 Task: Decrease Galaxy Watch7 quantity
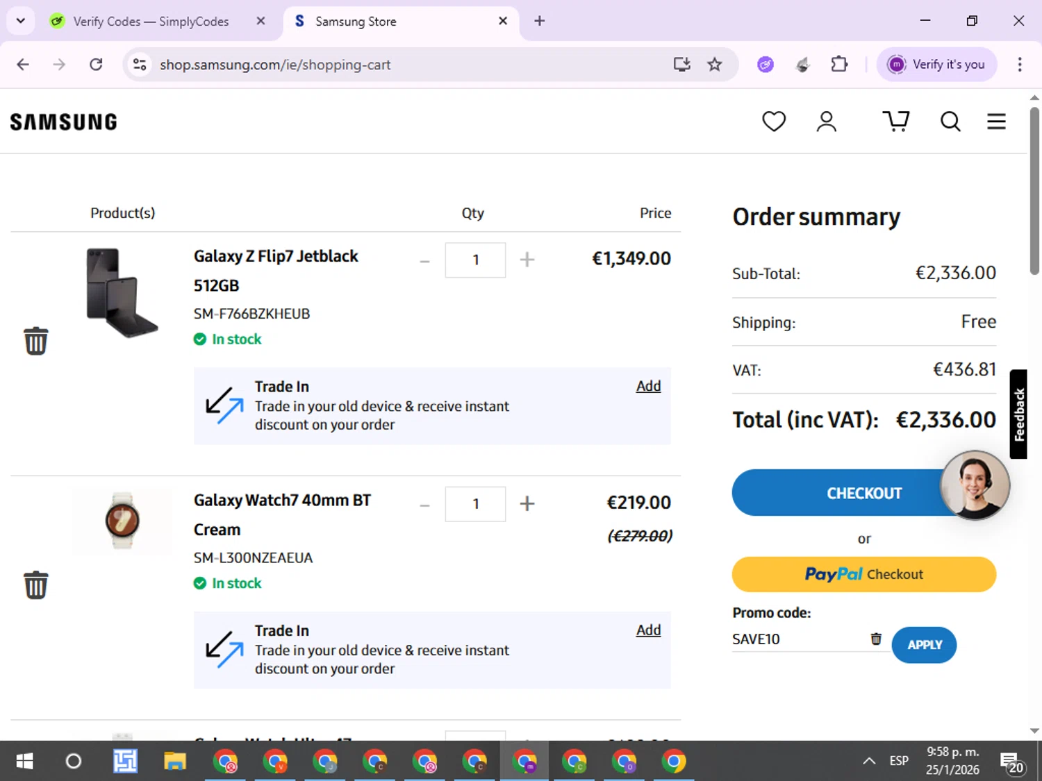pos(424,505)
